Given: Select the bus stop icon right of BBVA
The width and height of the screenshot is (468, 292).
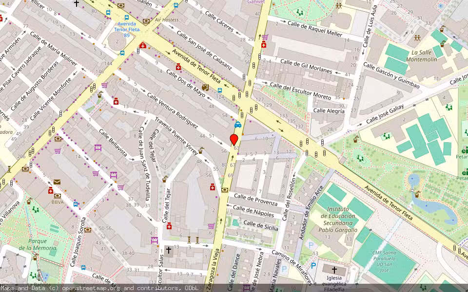Looking at the screenshot, I should (x=76, y=204).
